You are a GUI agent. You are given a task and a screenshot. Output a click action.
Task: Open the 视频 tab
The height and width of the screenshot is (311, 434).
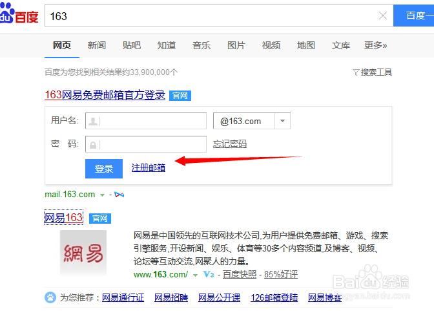(x=271, y=45)
